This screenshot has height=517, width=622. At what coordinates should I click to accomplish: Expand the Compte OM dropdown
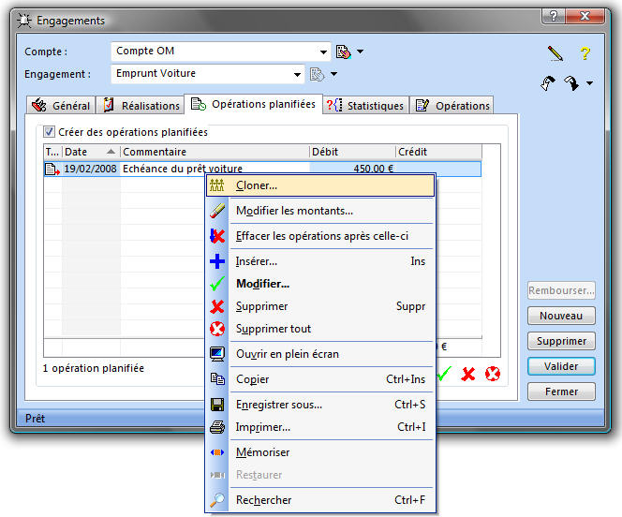click(324, 52)
